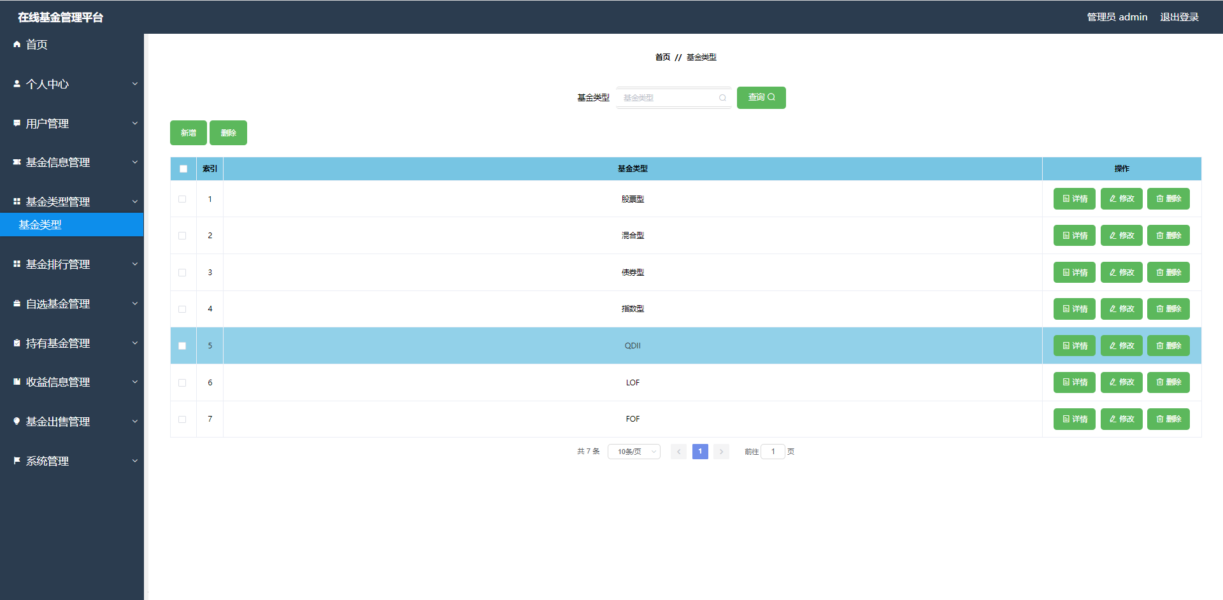Expand the 系统管理 chevron
1223x600 pixels.
134,461
